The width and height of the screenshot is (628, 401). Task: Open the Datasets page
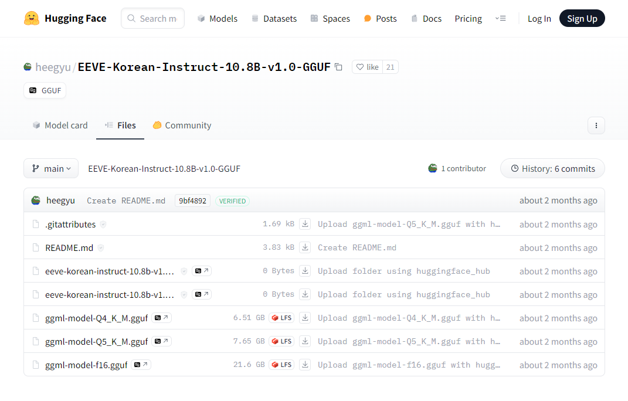(x=274, y=18)
